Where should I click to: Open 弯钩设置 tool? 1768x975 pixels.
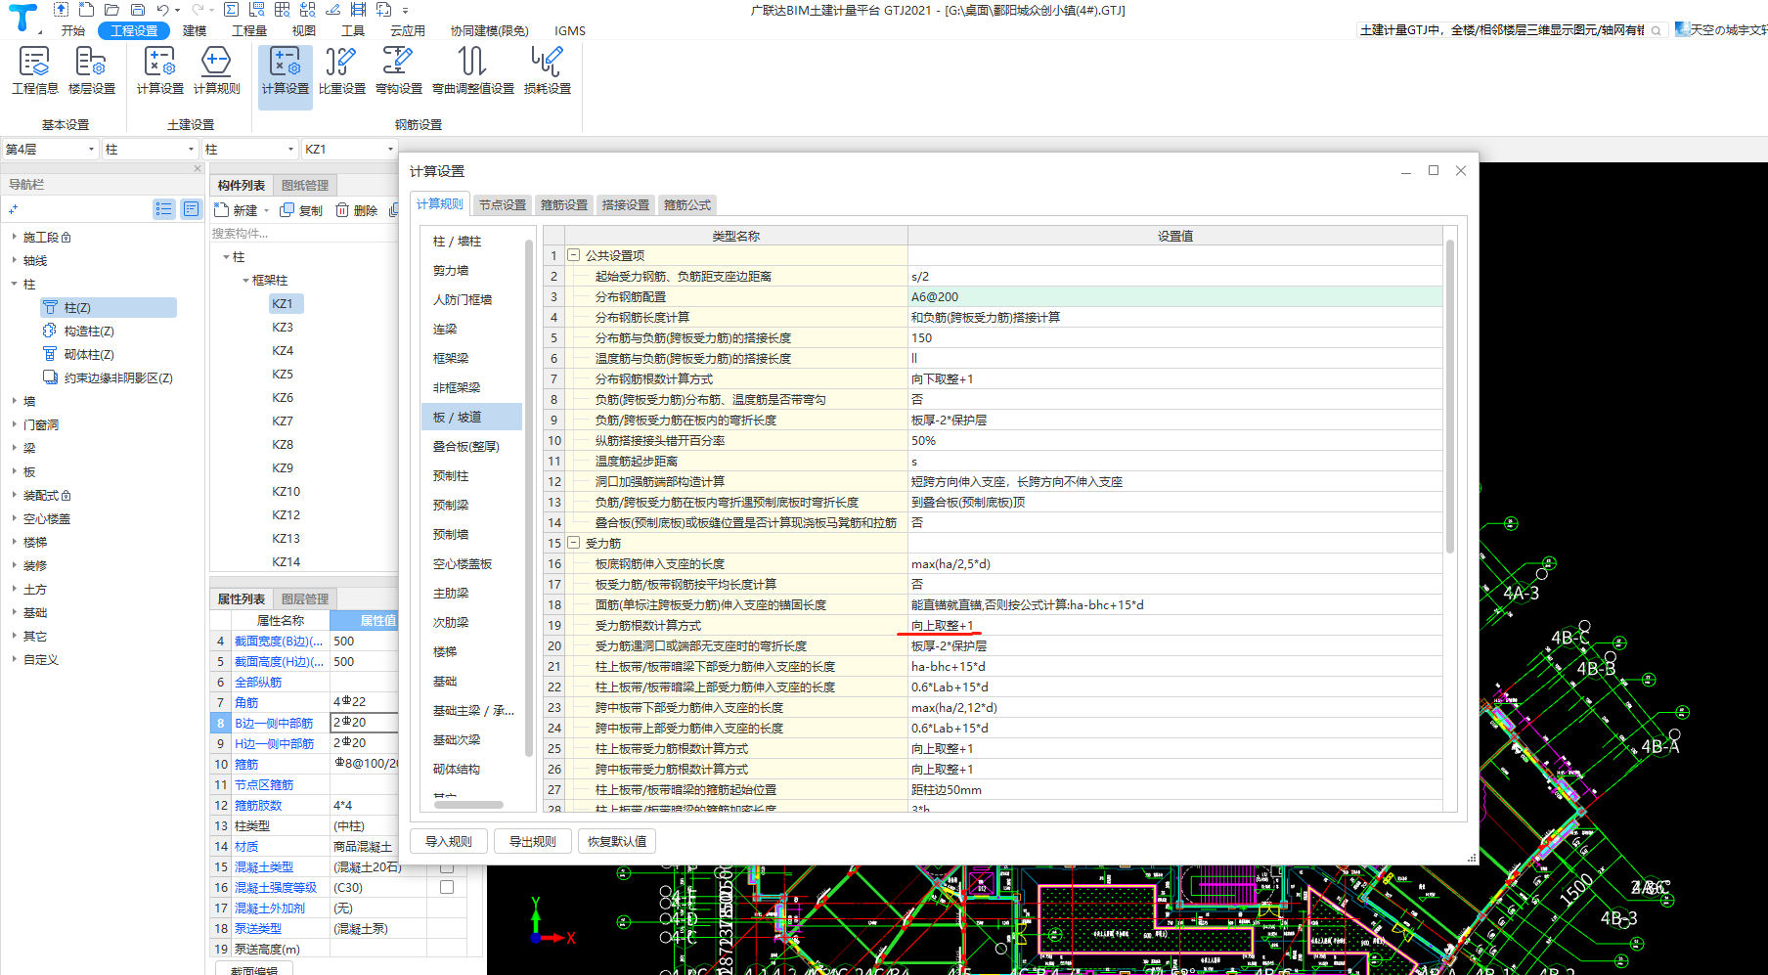click(398, 70)
